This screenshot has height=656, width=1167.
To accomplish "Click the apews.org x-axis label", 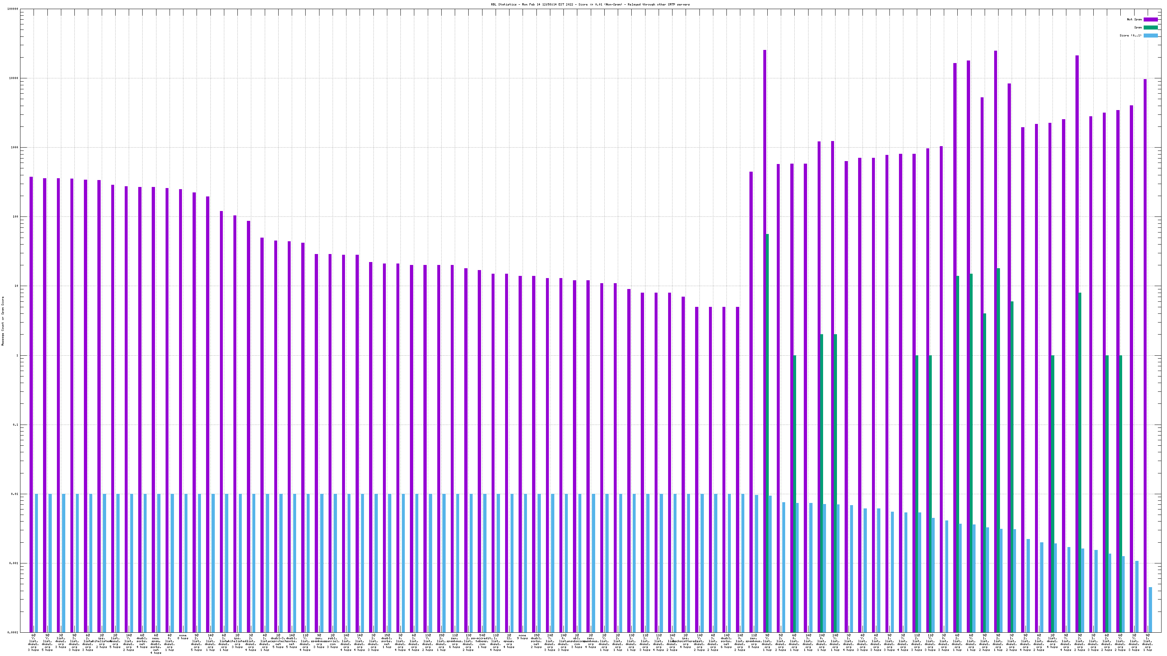I will pos(509,641).
